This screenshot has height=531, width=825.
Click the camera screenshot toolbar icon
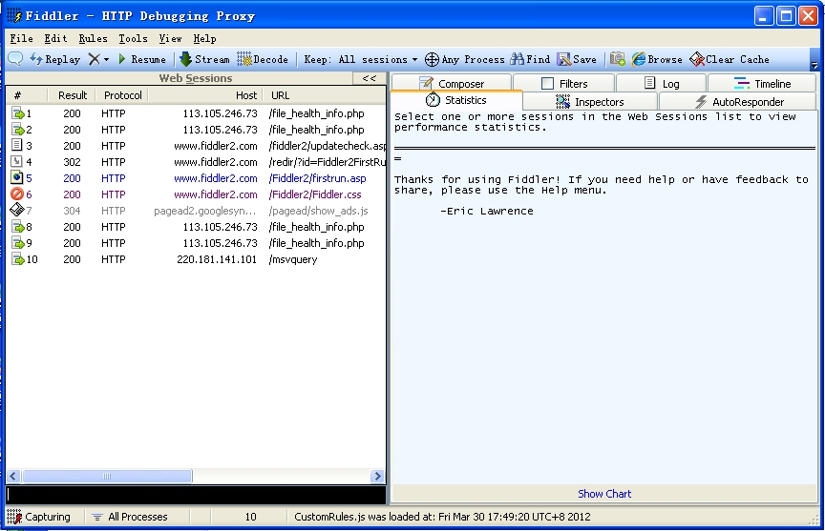[618, 59]
